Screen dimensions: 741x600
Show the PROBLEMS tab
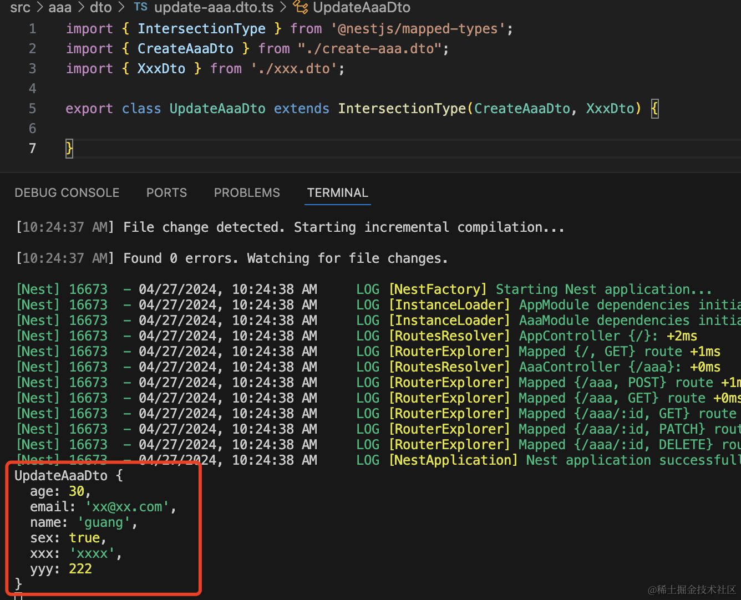coord(247,193)
